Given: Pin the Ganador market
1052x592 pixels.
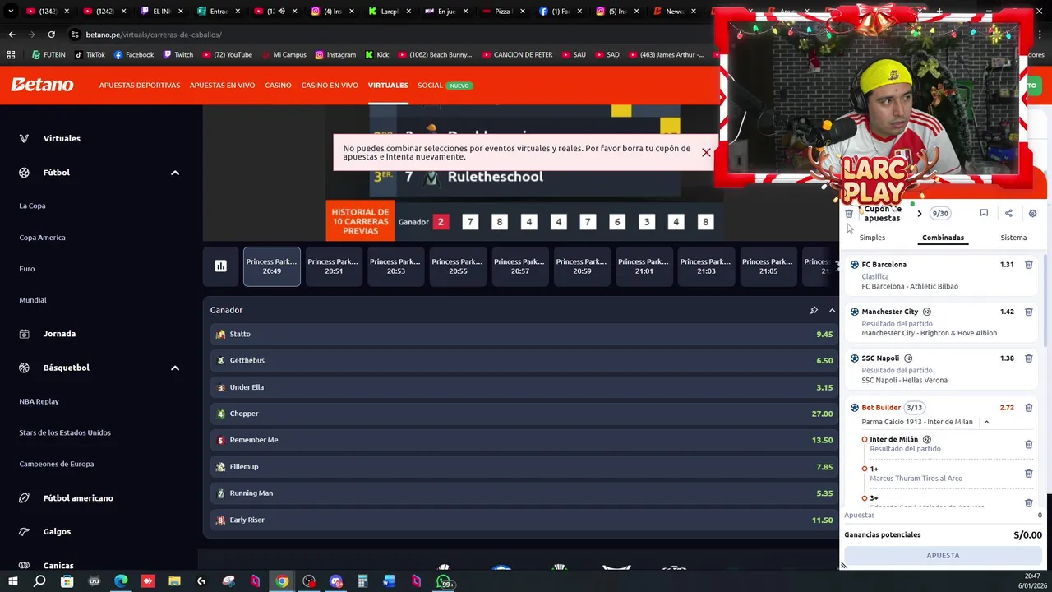Looking at the screenshot, I should point(814,310).
